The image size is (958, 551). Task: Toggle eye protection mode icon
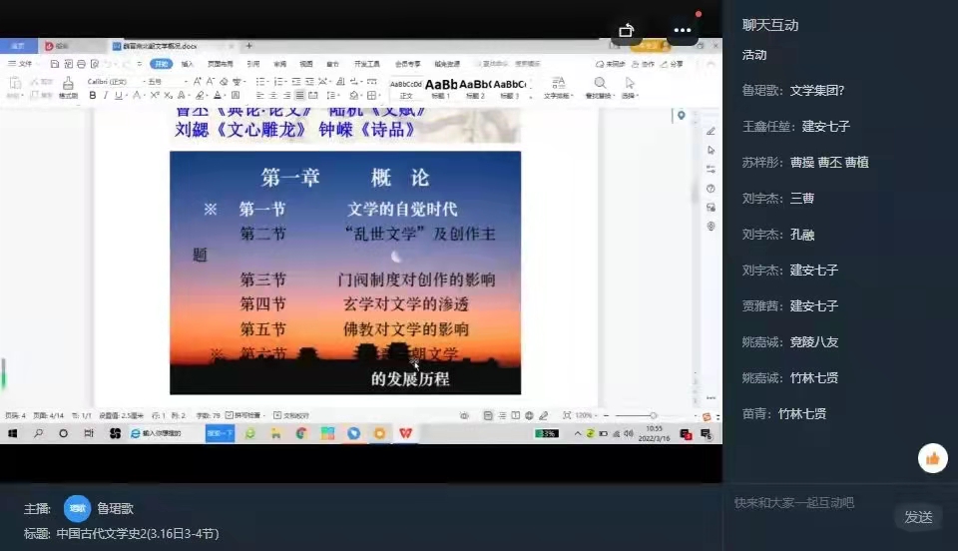tap(464, 415)
